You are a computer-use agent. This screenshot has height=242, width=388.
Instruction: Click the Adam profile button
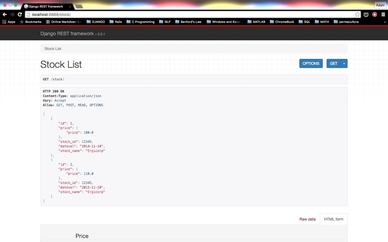pyautogui.click(x=380, y=5)
